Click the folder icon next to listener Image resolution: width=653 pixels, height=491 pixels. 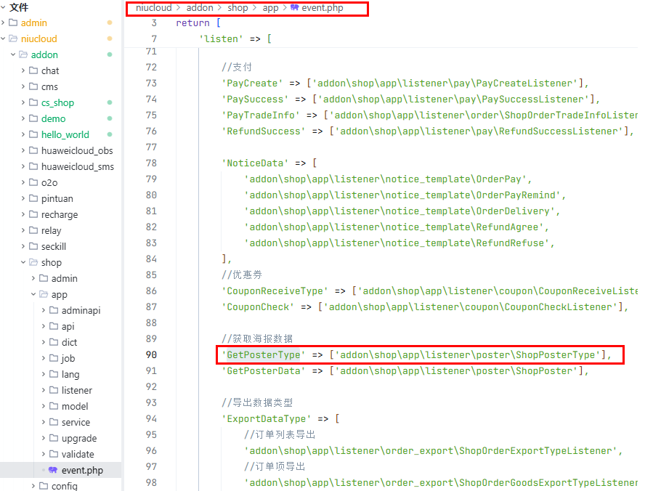[x=54, y=391]
